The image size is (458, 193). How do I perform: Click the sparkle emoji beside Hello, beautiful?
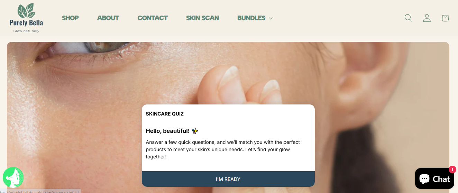pyautogui.click(x=195, y=131)
